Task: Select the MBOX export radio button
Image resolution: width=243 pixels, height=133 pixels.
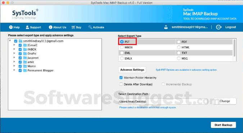Action: (x=122, y=47)
